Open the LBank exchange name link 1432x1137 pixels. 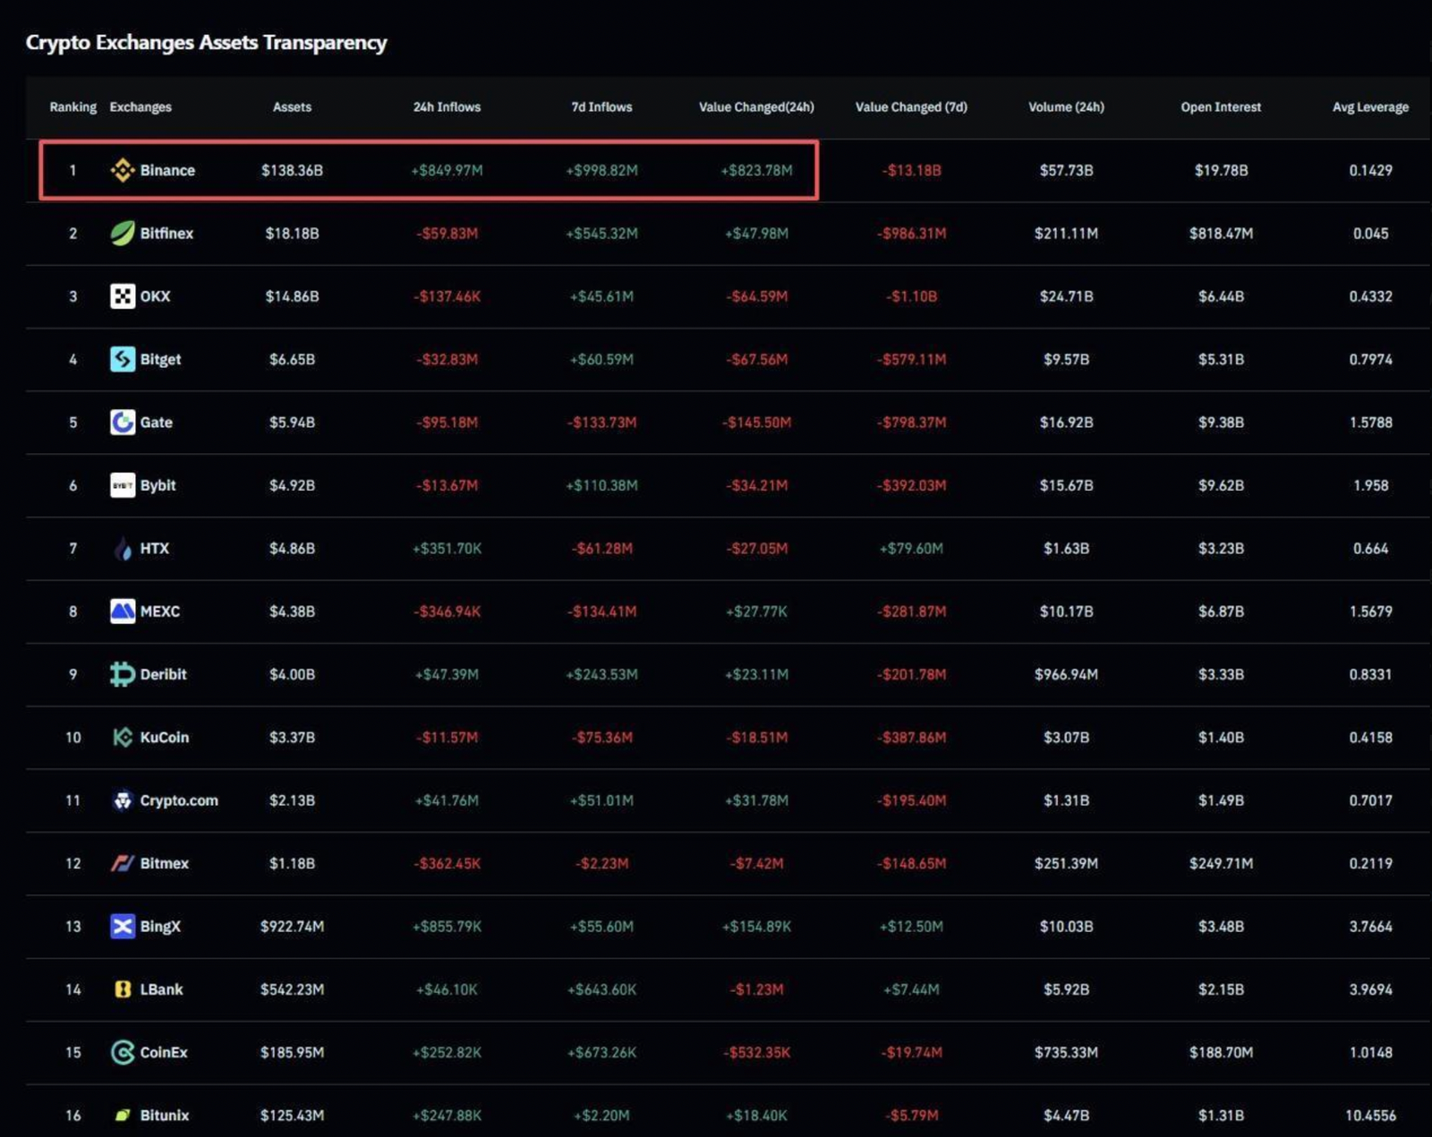161,989
